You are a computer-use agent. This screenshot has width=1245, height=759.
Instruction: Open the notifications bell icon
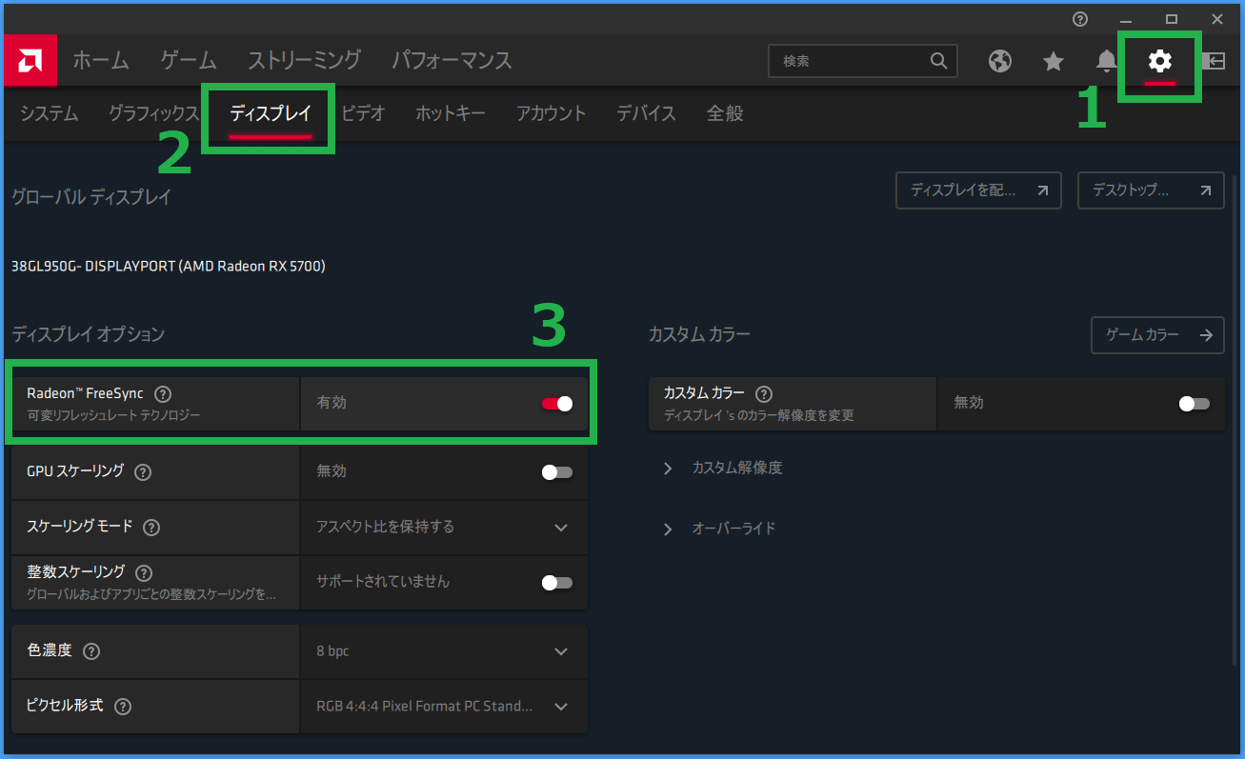tap(1106, 61)
